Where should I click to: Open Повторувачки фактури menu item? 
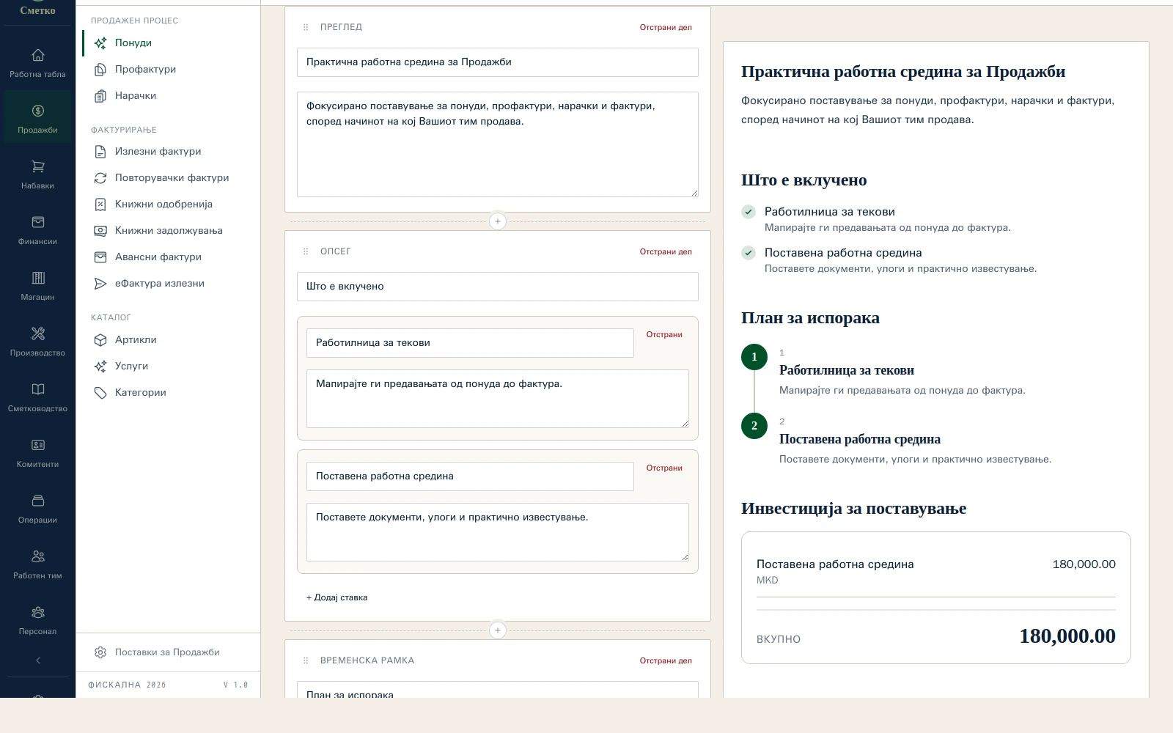point(168,178)
